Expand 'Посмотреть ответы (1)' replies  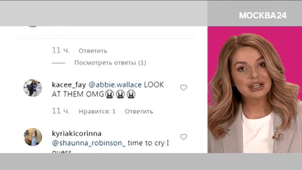pos(110,63)
